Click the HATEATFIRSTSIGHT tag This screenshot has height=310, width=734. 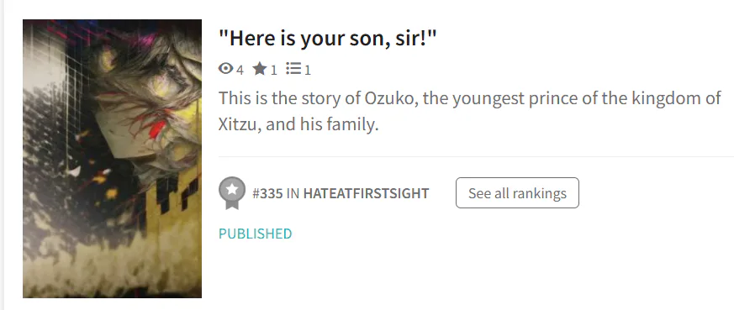tap(366, 193)
